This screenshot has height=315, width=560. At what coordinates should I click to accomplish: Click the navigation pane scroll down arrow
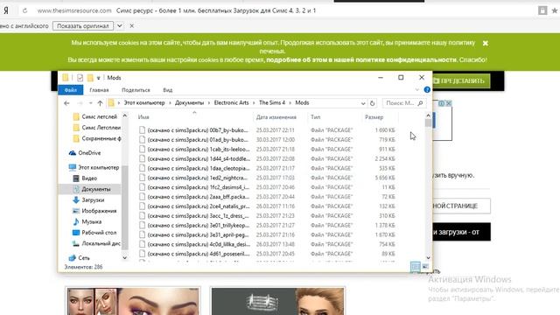click(x=124, y=257)
